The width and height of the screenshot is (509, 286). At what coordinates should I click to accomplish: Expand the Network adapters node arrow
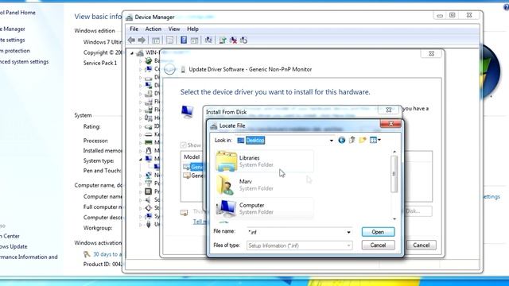point(141,175)
